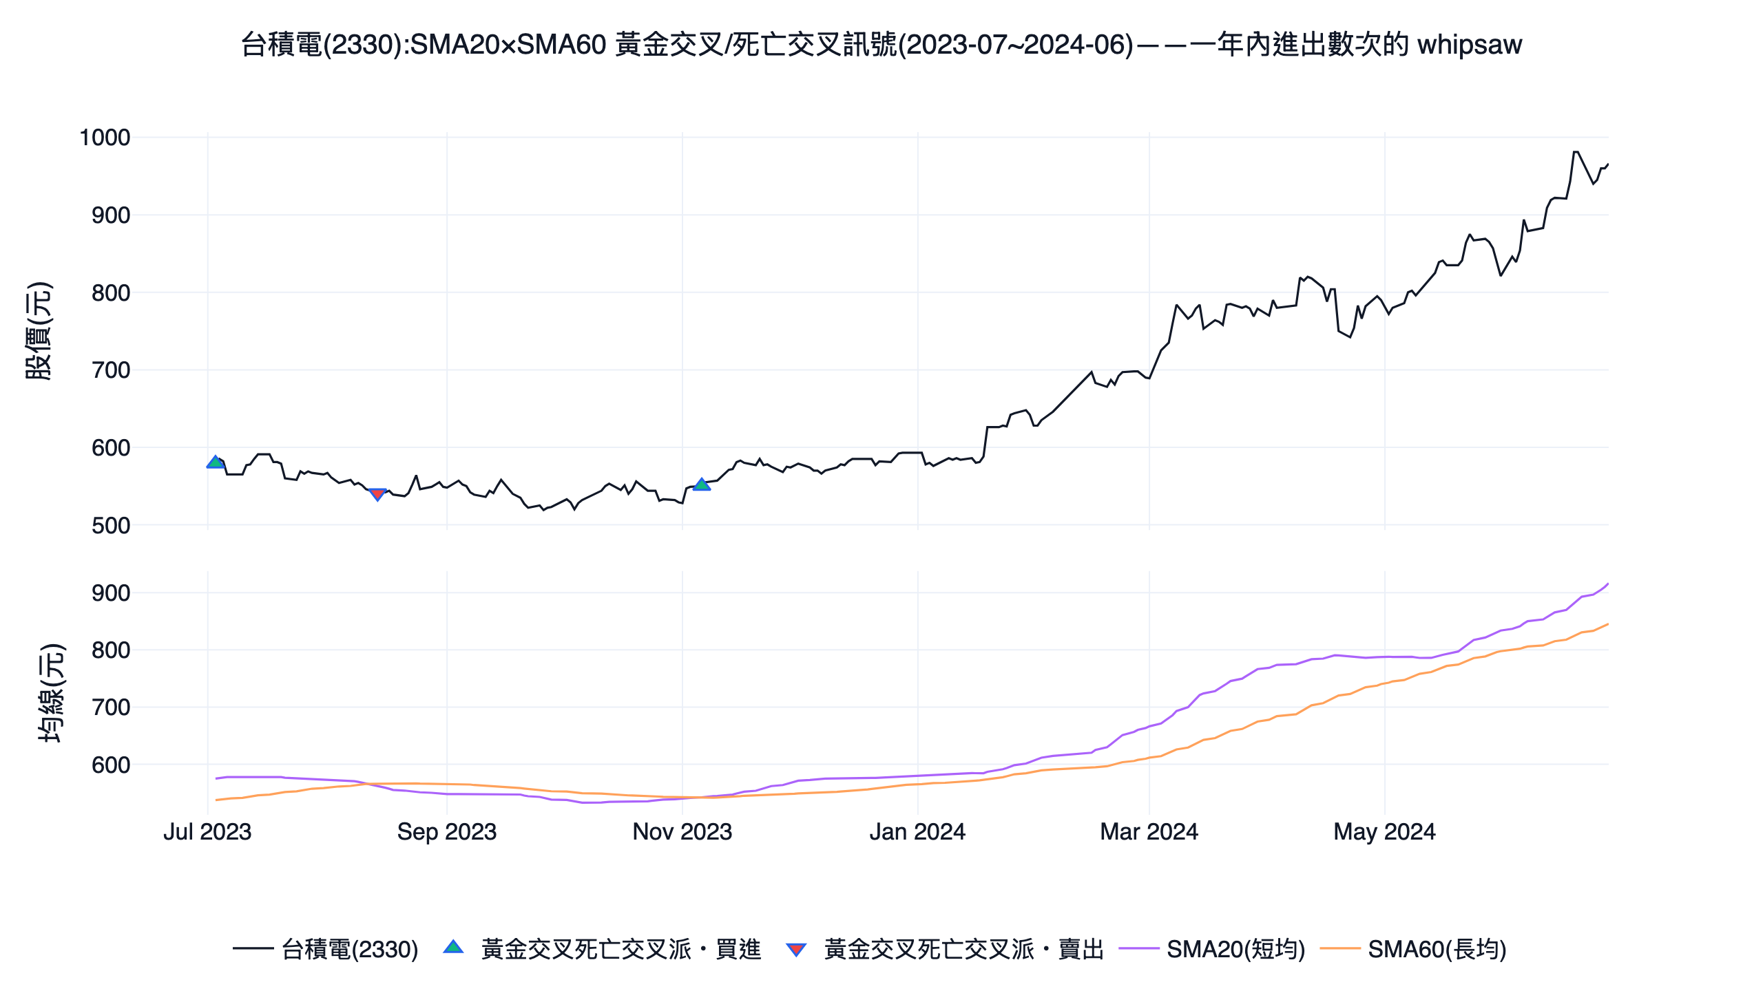
Task: Click the May 2024 x-axis label
Action: [x=1384, y=832]
